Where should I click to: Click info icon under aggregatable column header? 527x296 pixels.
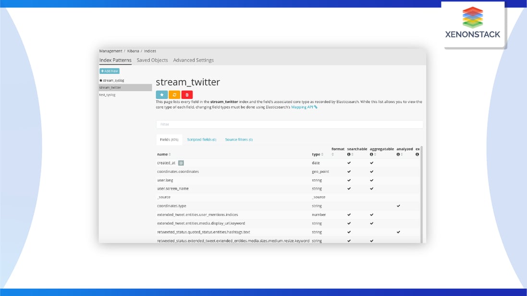click(x=371, y=154)
